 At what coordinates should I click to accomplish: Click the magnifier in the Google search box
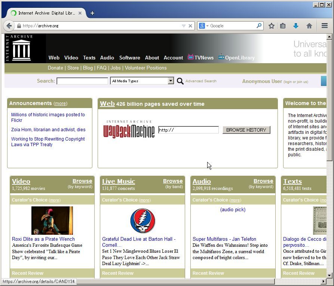(x=259, y=26)
